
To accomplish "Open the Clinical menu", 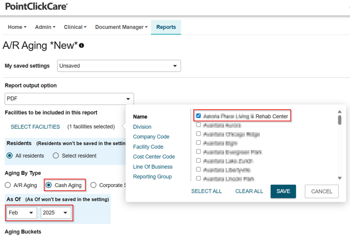I will [x=75, y=27].
